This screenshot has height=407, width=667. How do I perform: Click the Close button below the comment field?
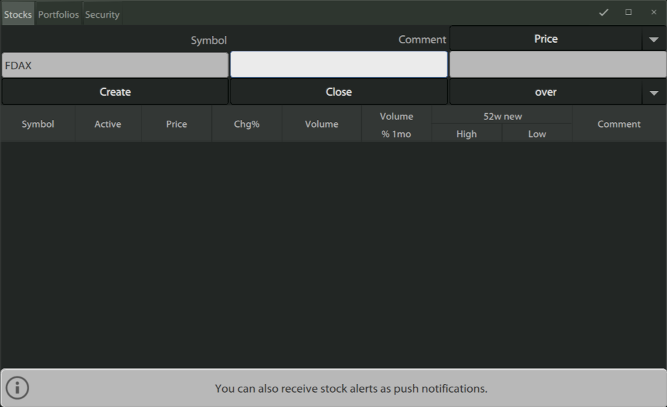pos(338,92)
